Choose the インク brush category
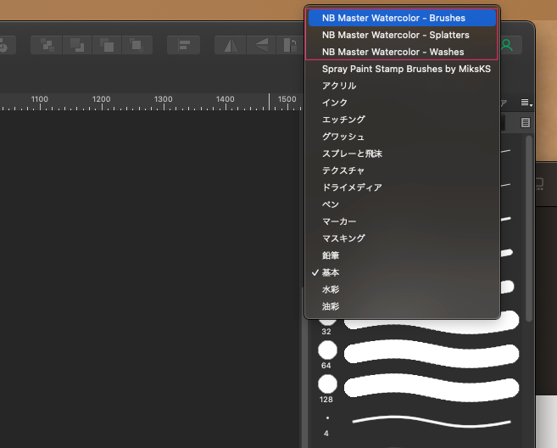Screen dimensions: 557x448 point(335,103)
